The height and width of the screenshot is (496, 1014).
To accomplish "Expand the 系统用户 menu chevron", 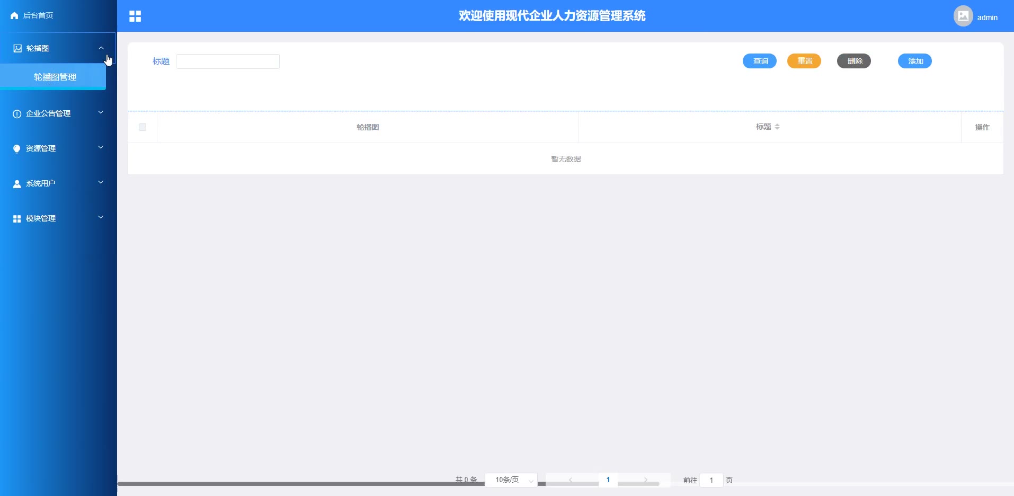I will tap(101, 182).
